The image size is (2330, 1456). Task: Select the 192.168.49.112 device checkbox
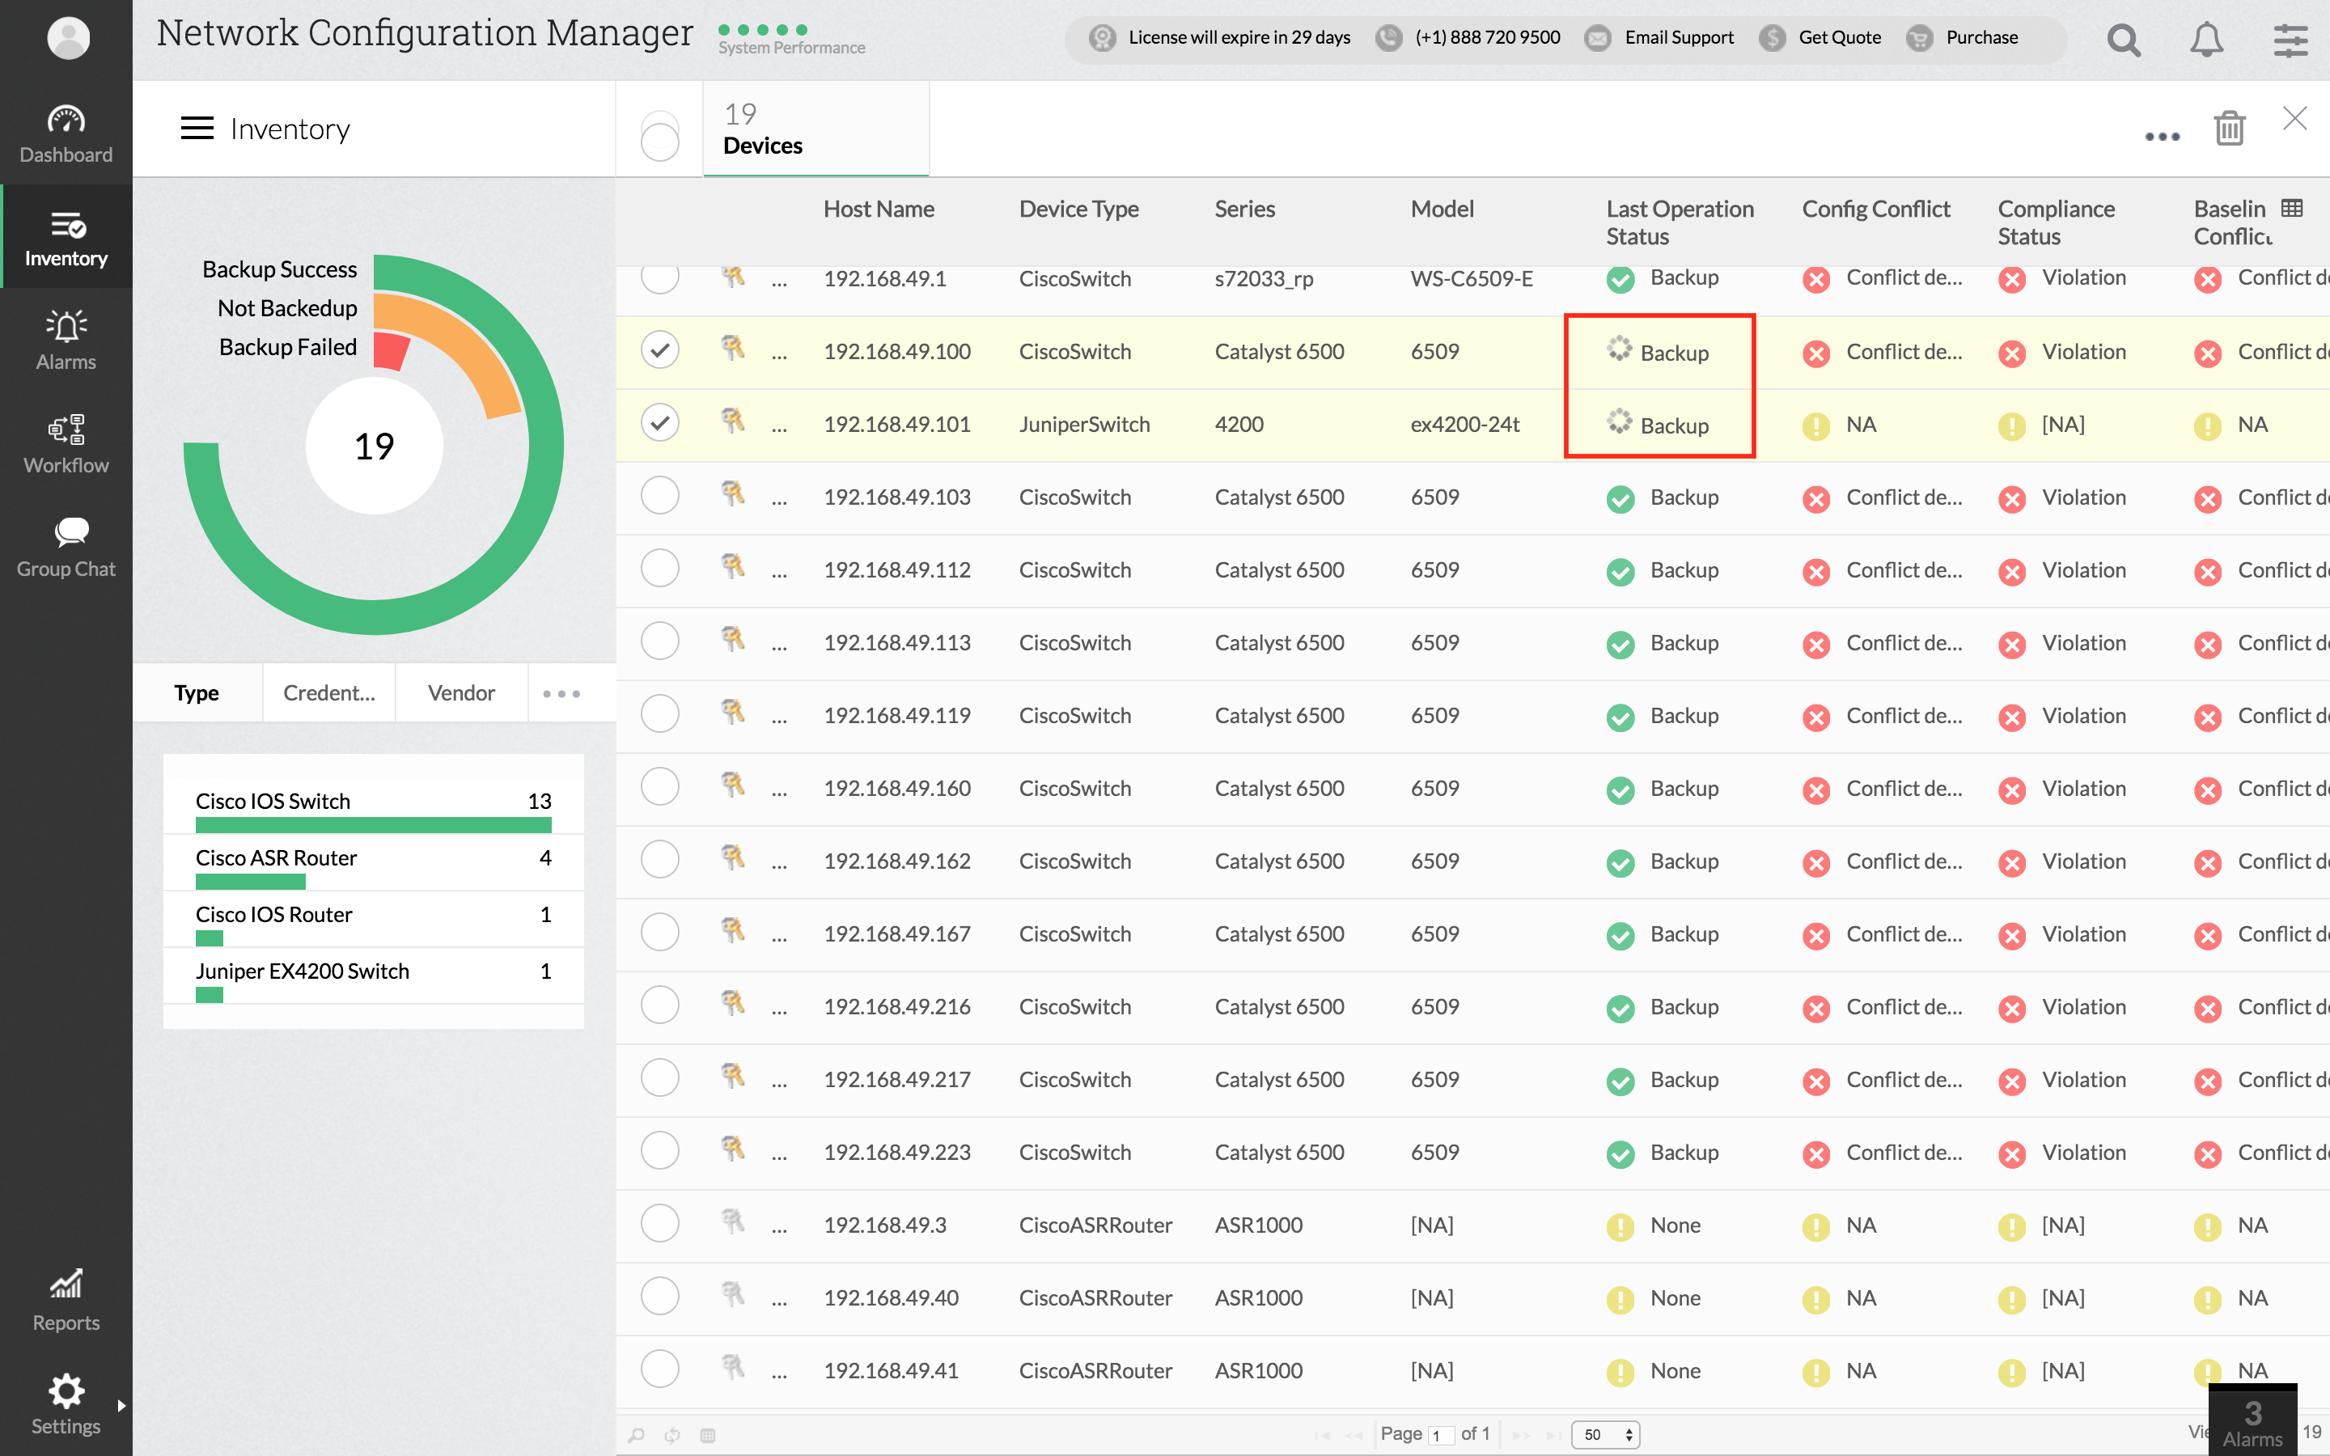click(x=659, y=568)
